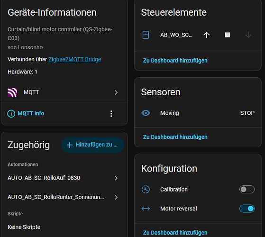Click the plus icon in Hinzufügen zu button
This screenshot has width=265, height=237.
point(70,145)
